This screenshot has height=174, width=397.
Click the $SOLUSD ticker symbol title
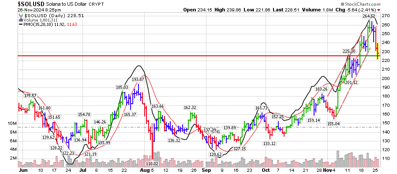click(31, 4)
